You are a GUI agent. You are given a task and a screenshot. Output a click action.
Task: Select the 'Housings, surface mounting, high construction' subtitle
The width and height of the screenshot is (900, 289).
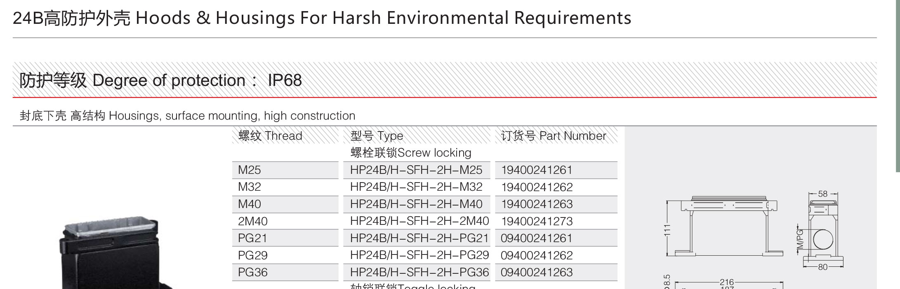coord(232,116)
